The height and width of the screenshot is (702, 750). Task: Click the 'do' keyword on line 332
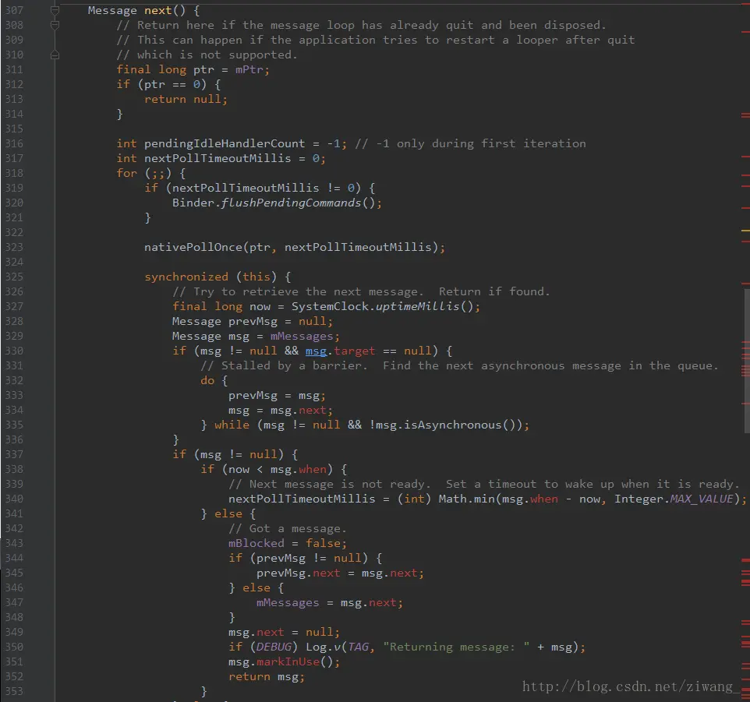[207, 381]
